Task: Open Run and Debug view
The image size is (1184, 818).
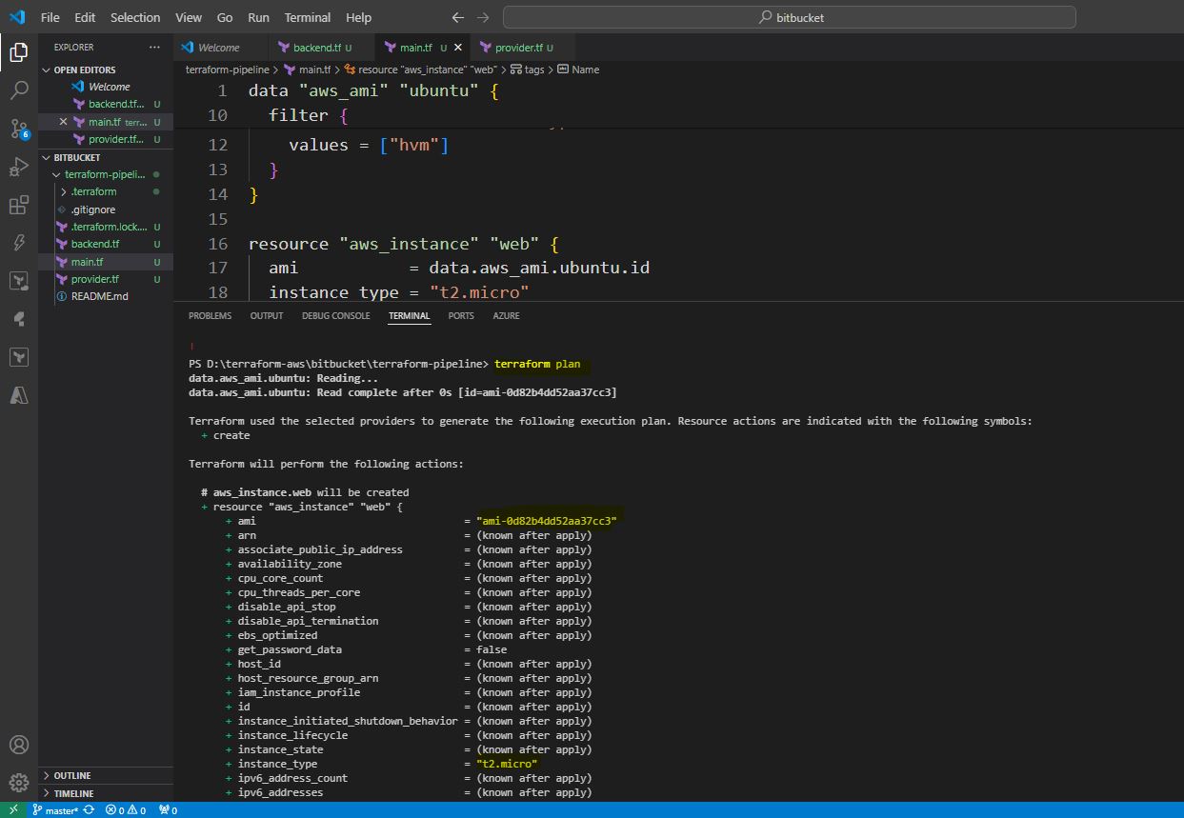Action: pyautogui.click(x=18, y=168)
